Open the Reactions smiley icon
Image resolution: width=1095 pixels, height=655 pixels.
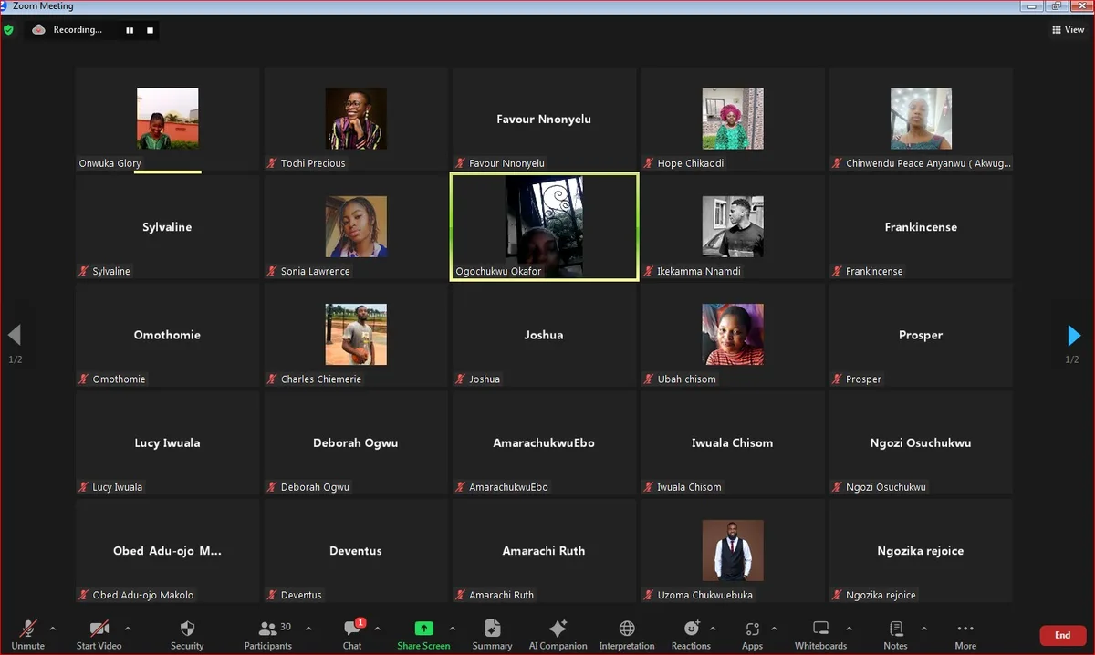[691, 628]
